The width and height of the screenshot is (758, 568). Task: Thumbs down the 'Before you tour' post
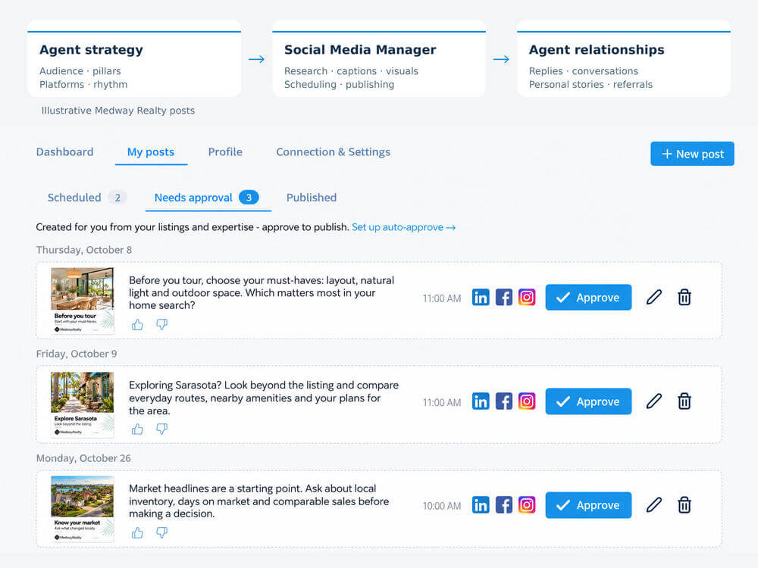(x=162, y=325)
